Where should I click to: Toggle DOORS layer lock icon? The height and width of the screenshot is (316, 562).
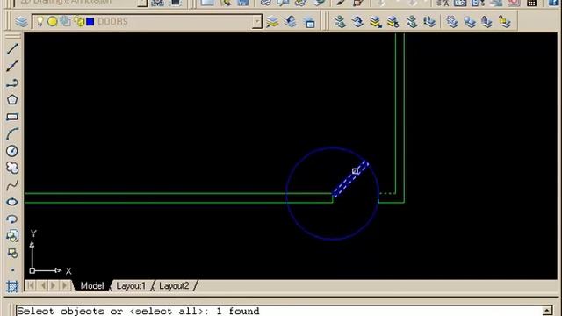[x=80, y=21]
